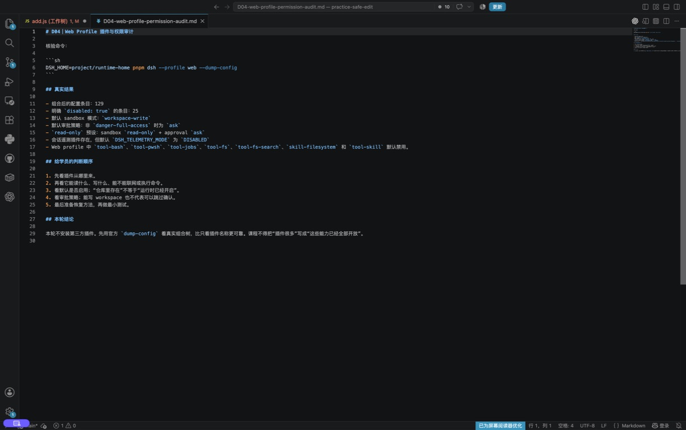
Task: Open the Source Control view
Action: click(10, 62)
